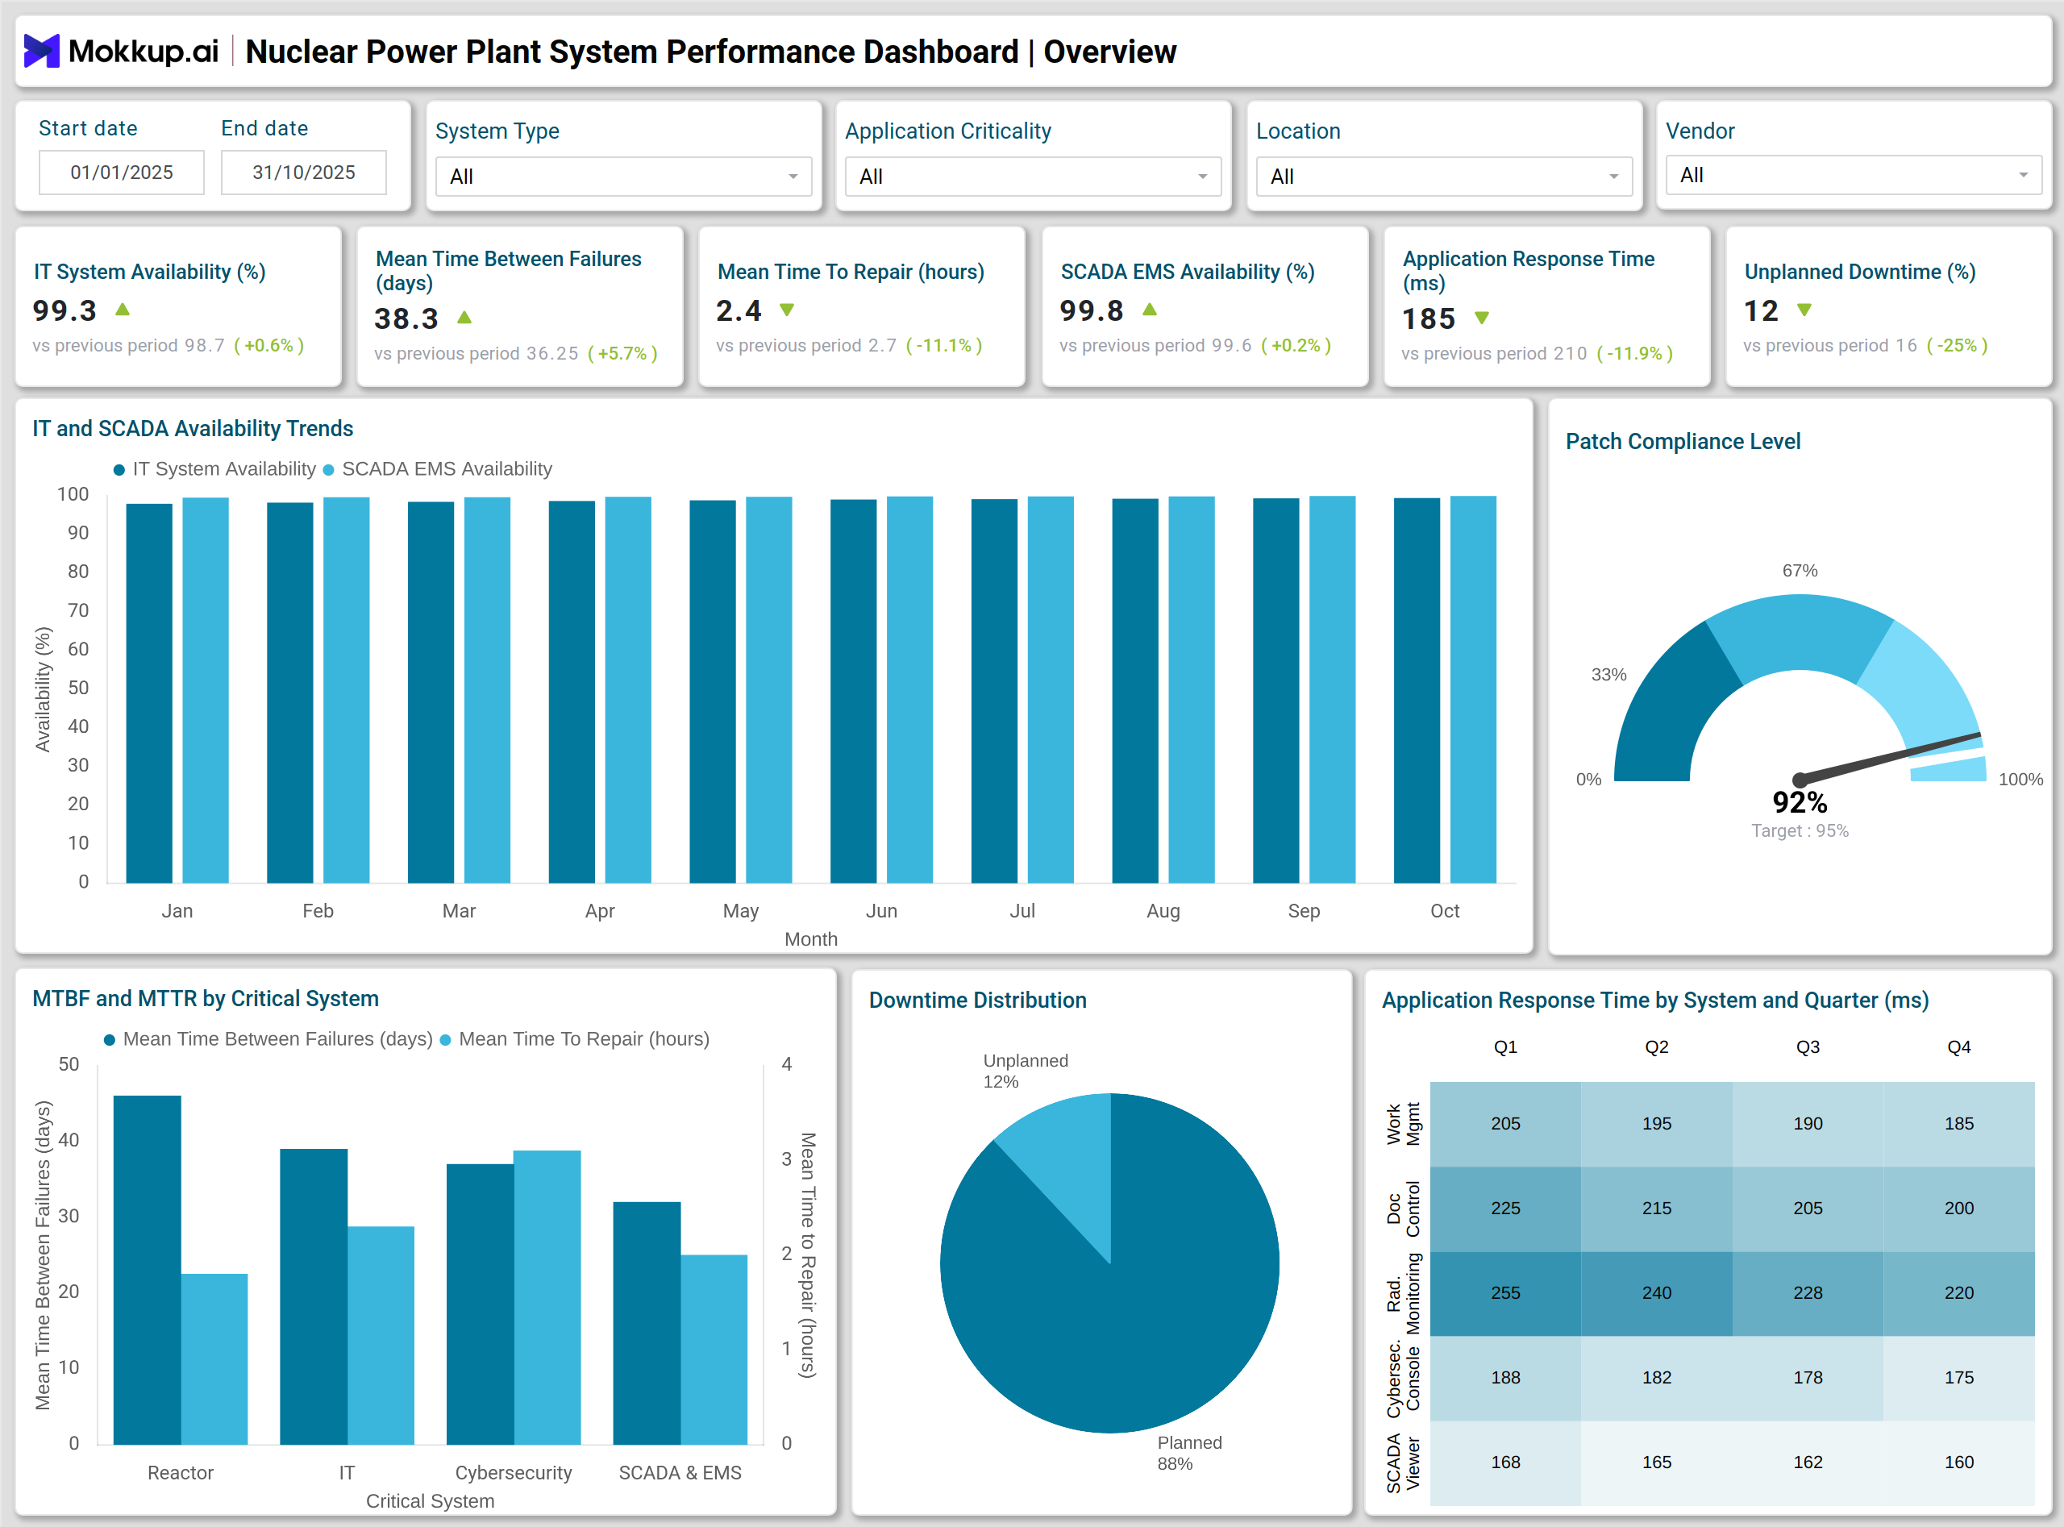Click the MTBF green up-trend arrow

[465, 318]
